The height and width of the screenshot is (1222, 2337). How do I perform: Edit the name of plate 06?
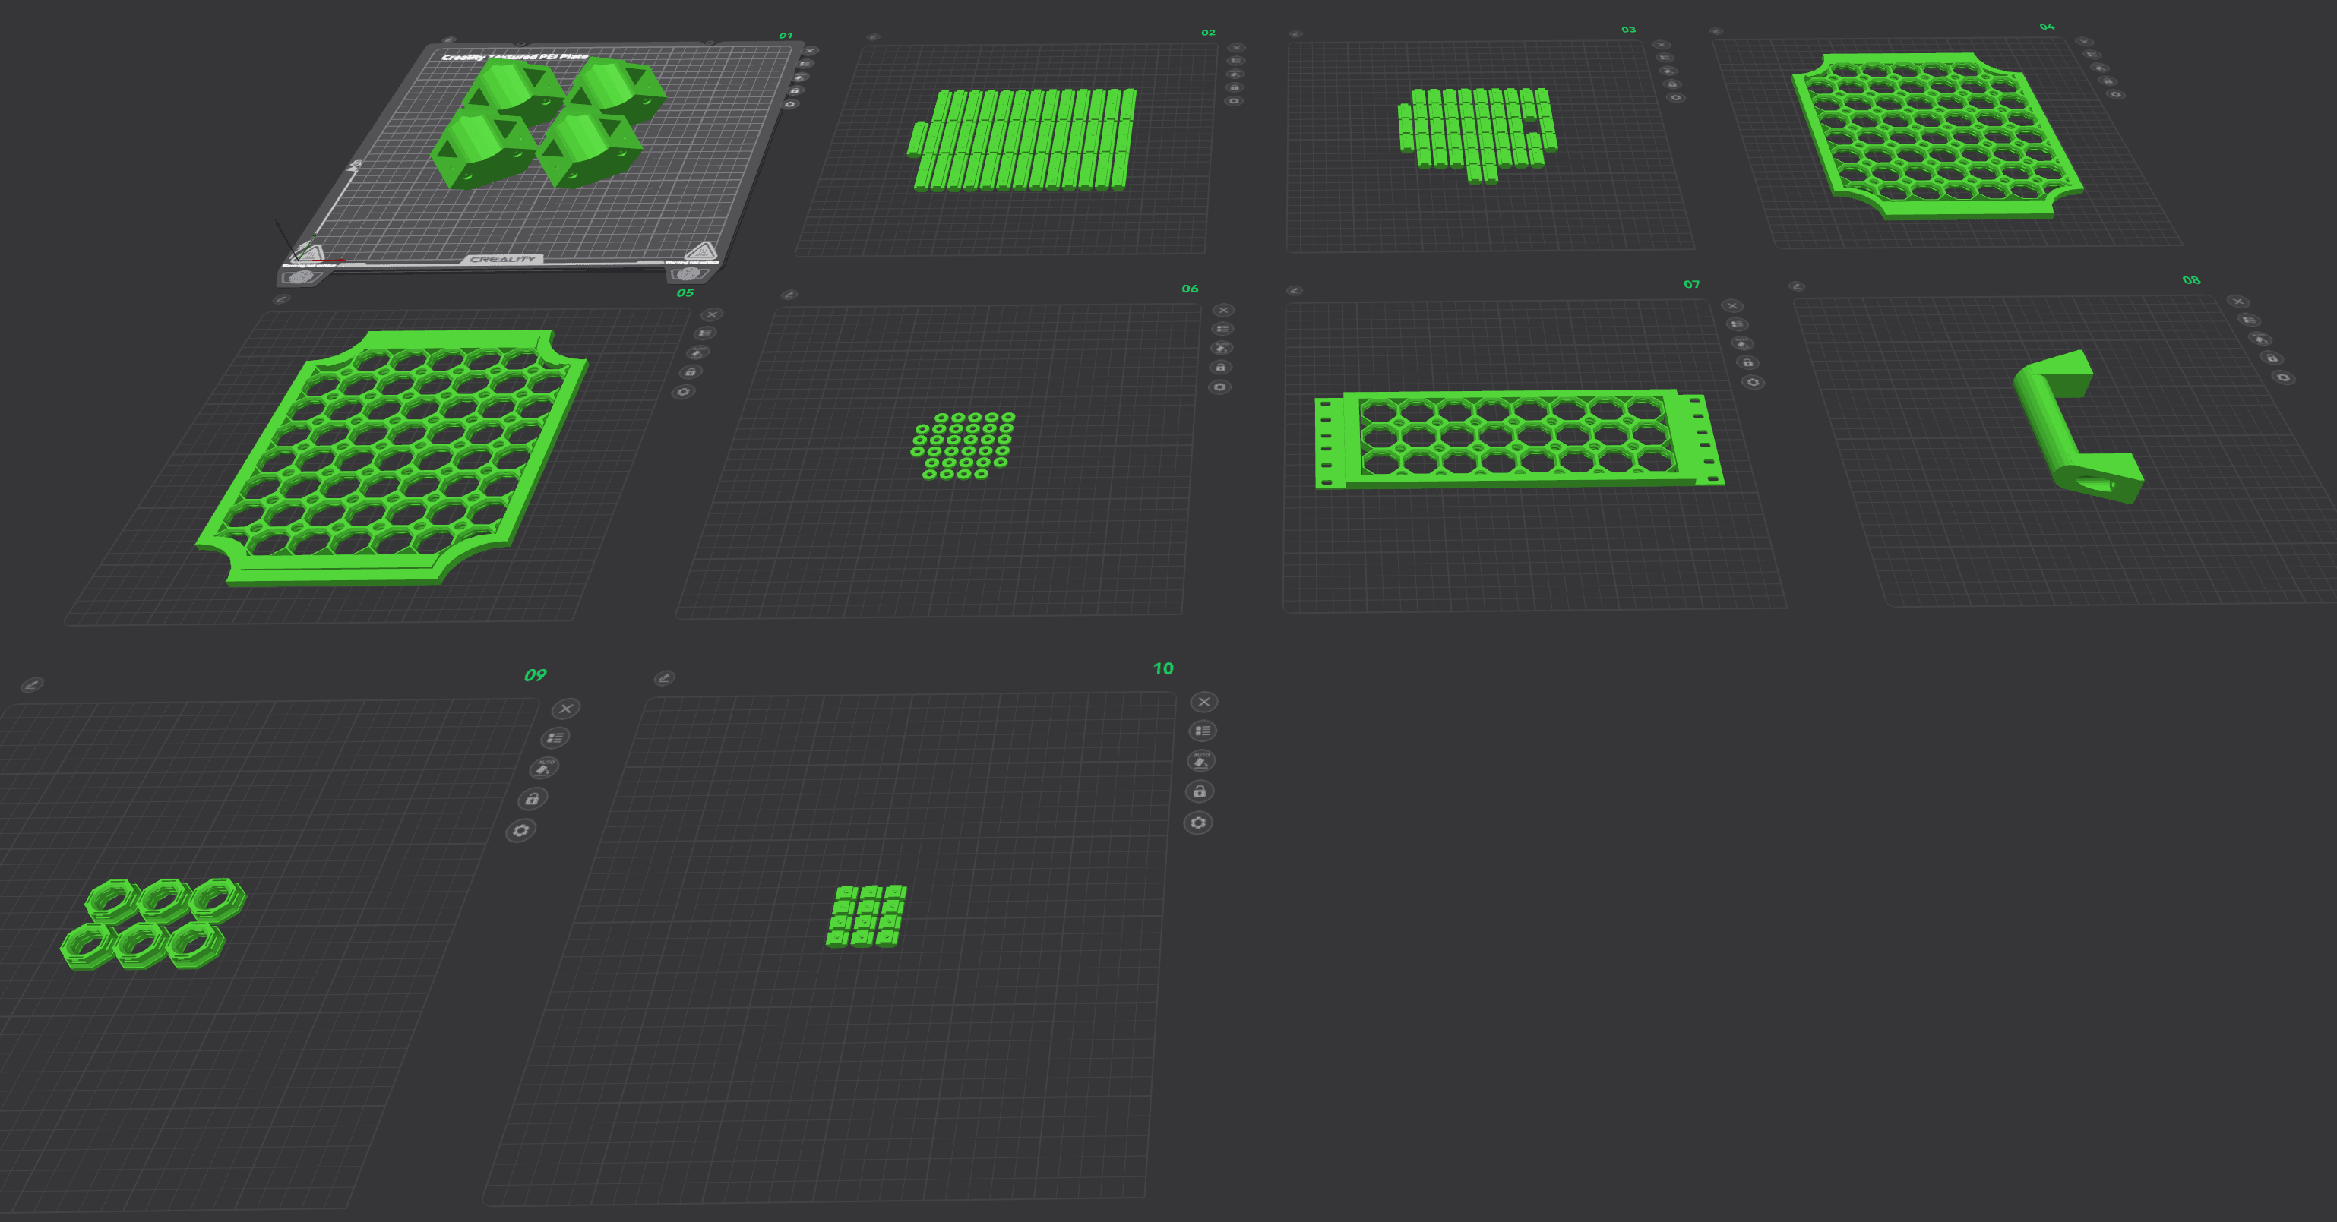click(x=789, y=295)
